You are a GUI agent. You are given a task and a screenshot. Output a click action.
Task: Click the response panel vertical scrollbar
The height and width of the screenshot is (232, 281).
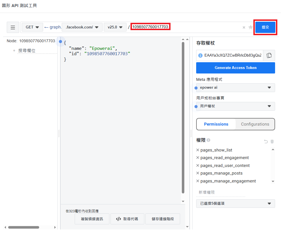coord(183,118)
